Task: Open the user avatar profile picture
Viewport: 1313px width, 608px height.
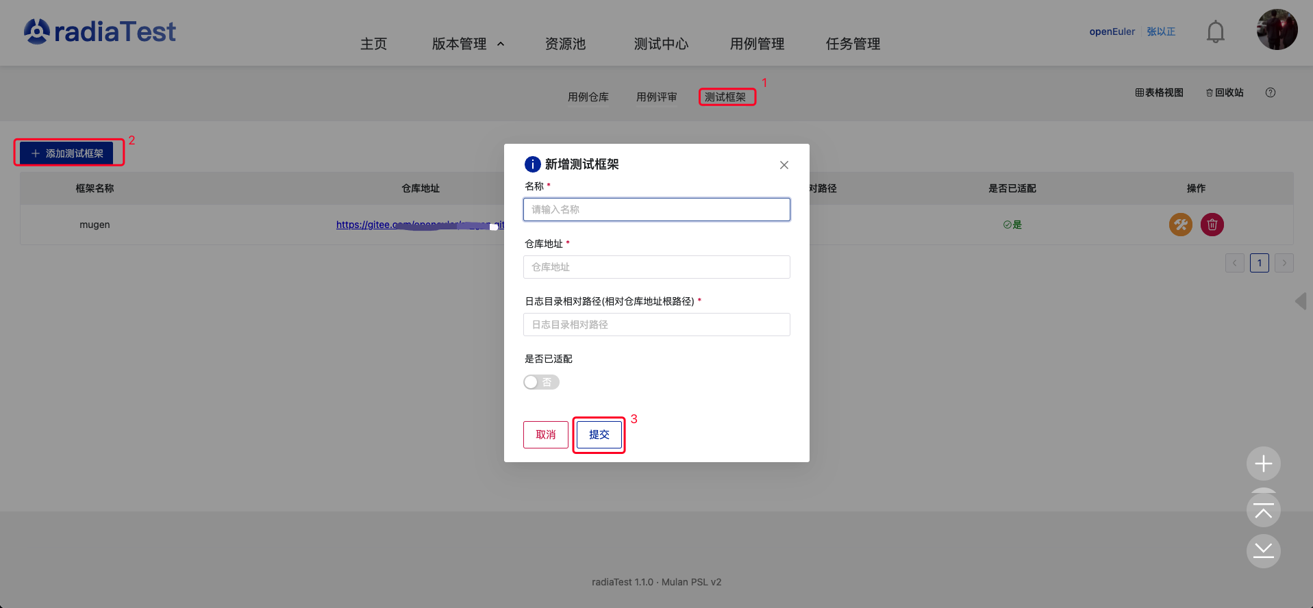Action: coord(1277,29)
